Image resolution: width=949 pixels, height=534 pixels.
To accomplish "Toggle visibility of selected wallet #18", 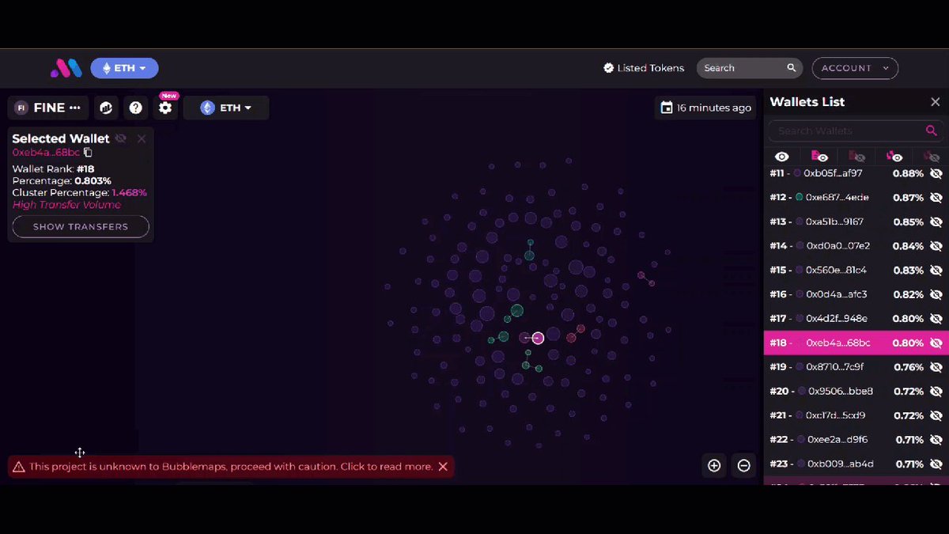I will pos(936,343).
